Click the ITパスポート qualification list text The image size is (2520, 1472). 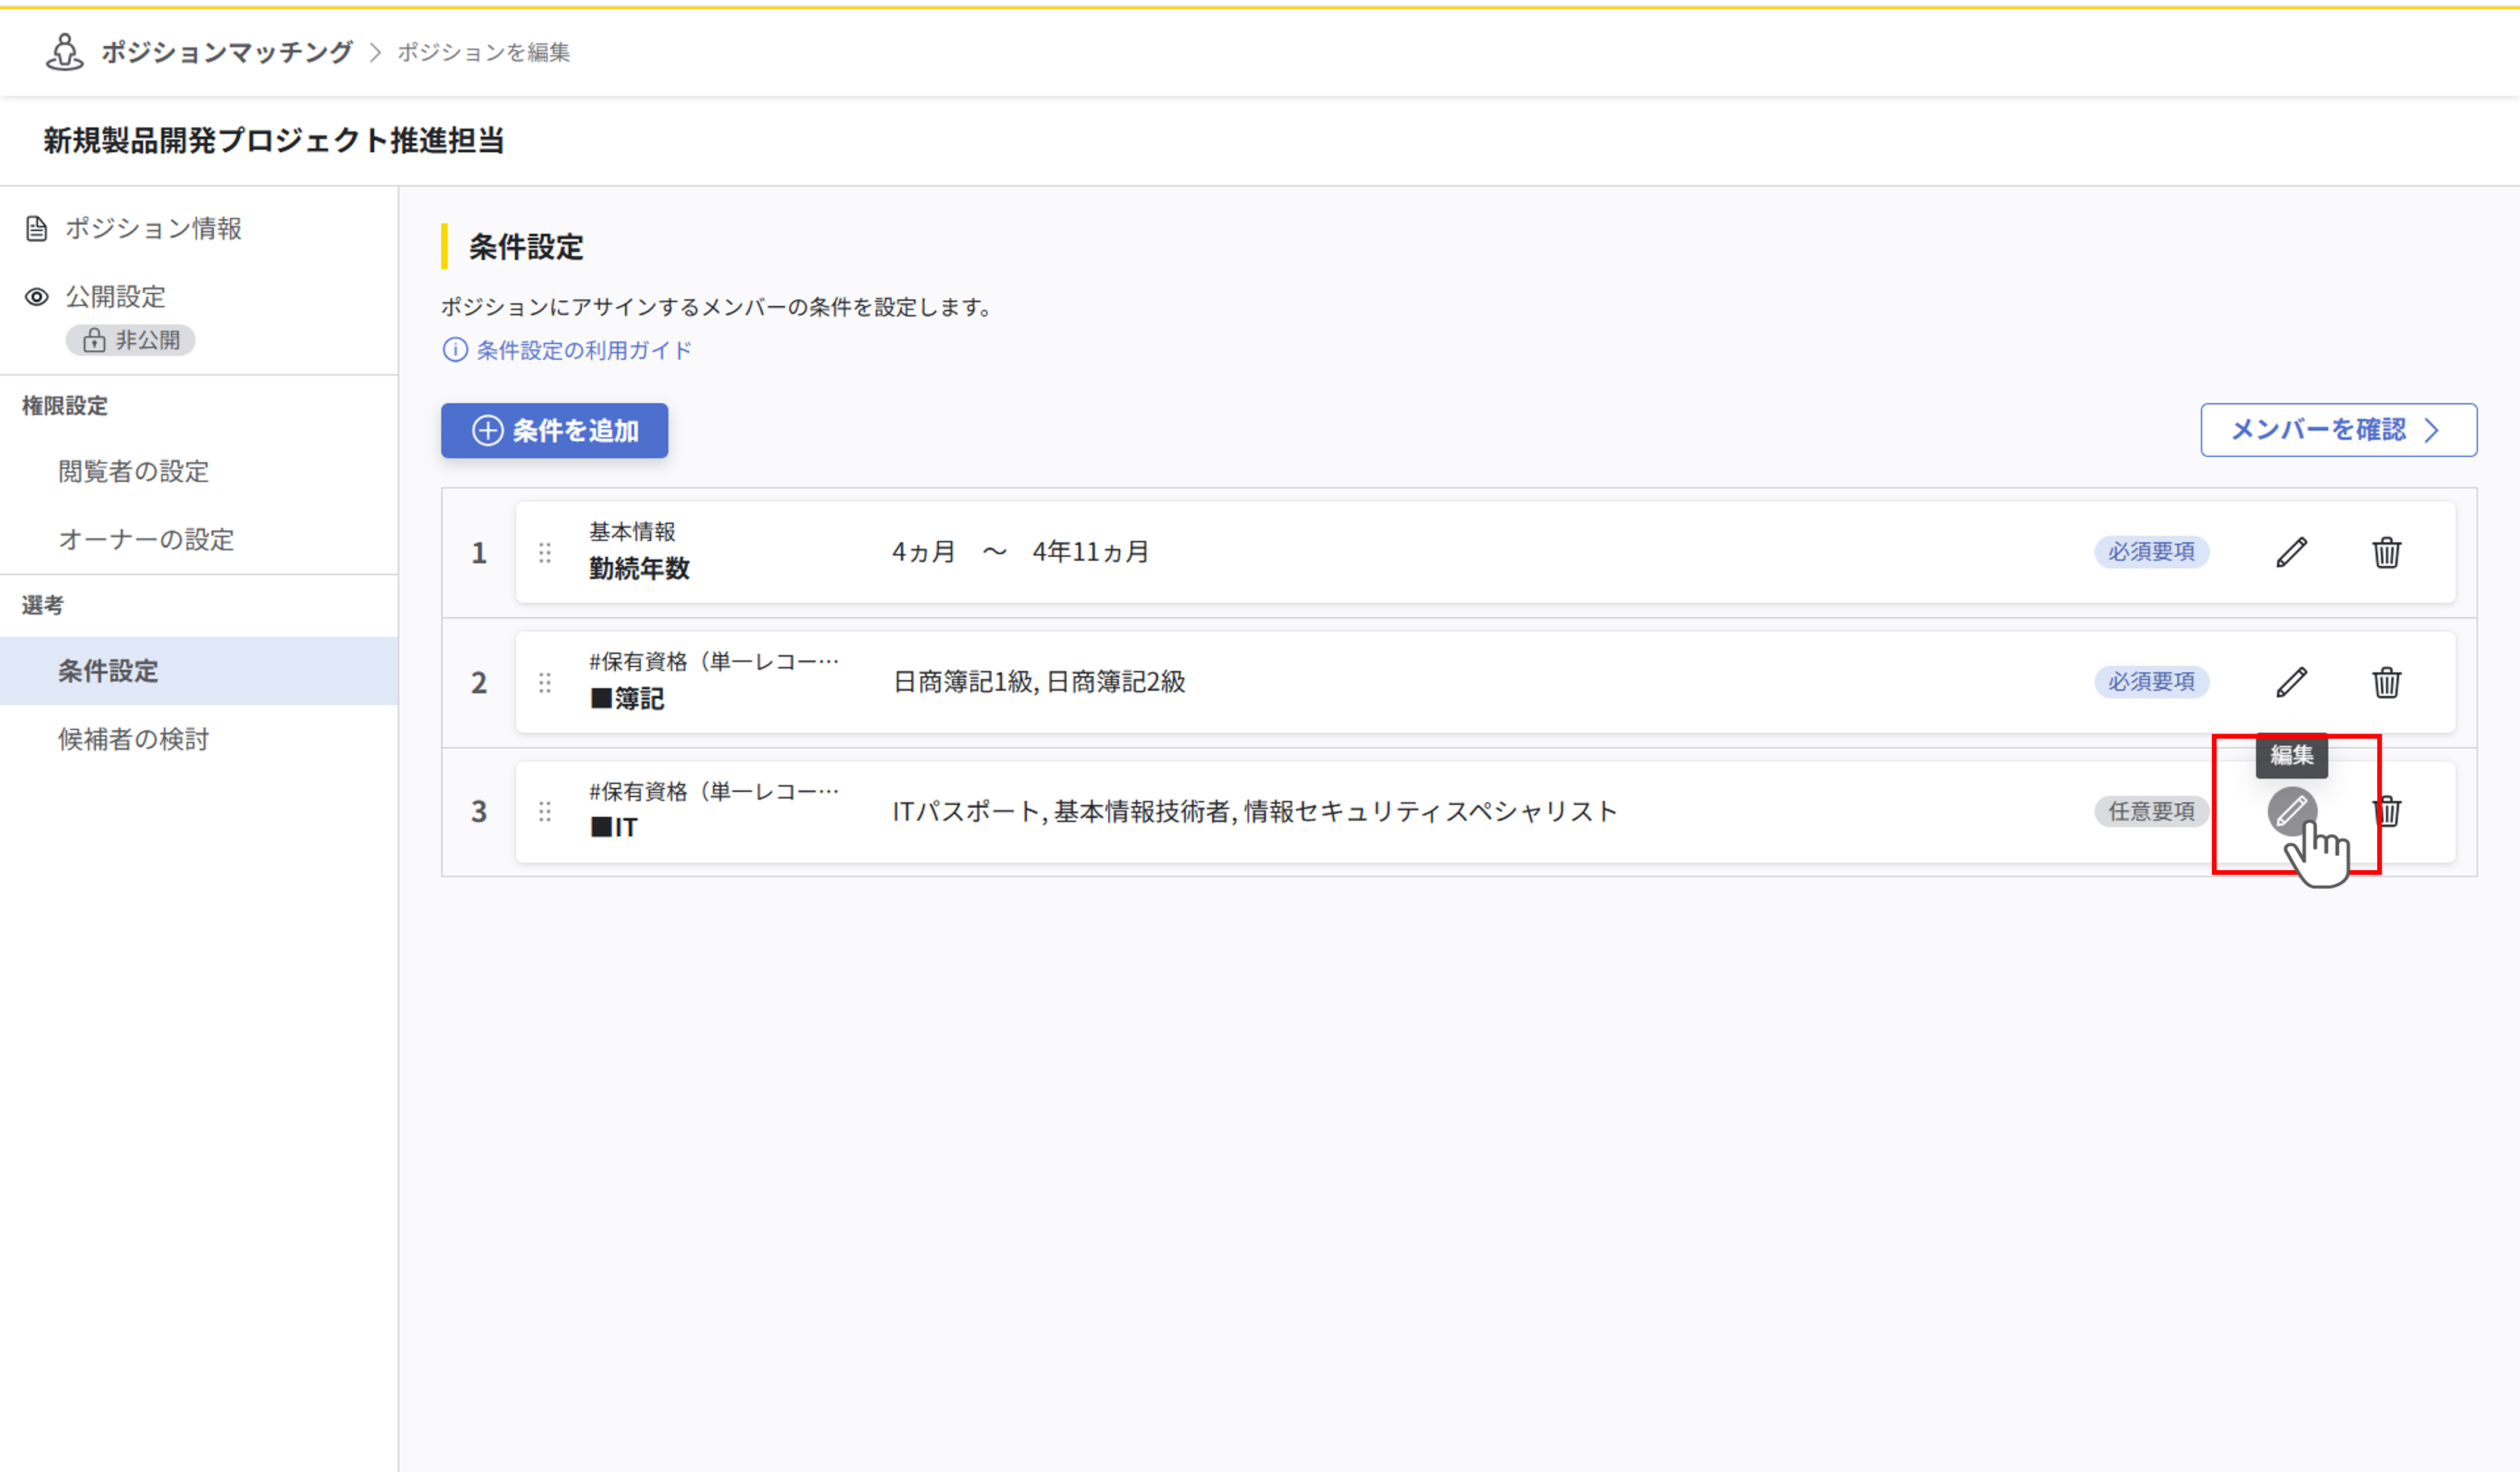point(1254,811)
